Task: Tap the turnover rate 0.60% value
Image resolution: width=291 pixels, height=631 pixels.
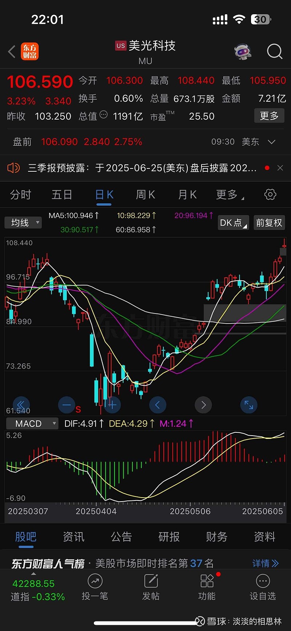Action: click(x=128, y=98)
